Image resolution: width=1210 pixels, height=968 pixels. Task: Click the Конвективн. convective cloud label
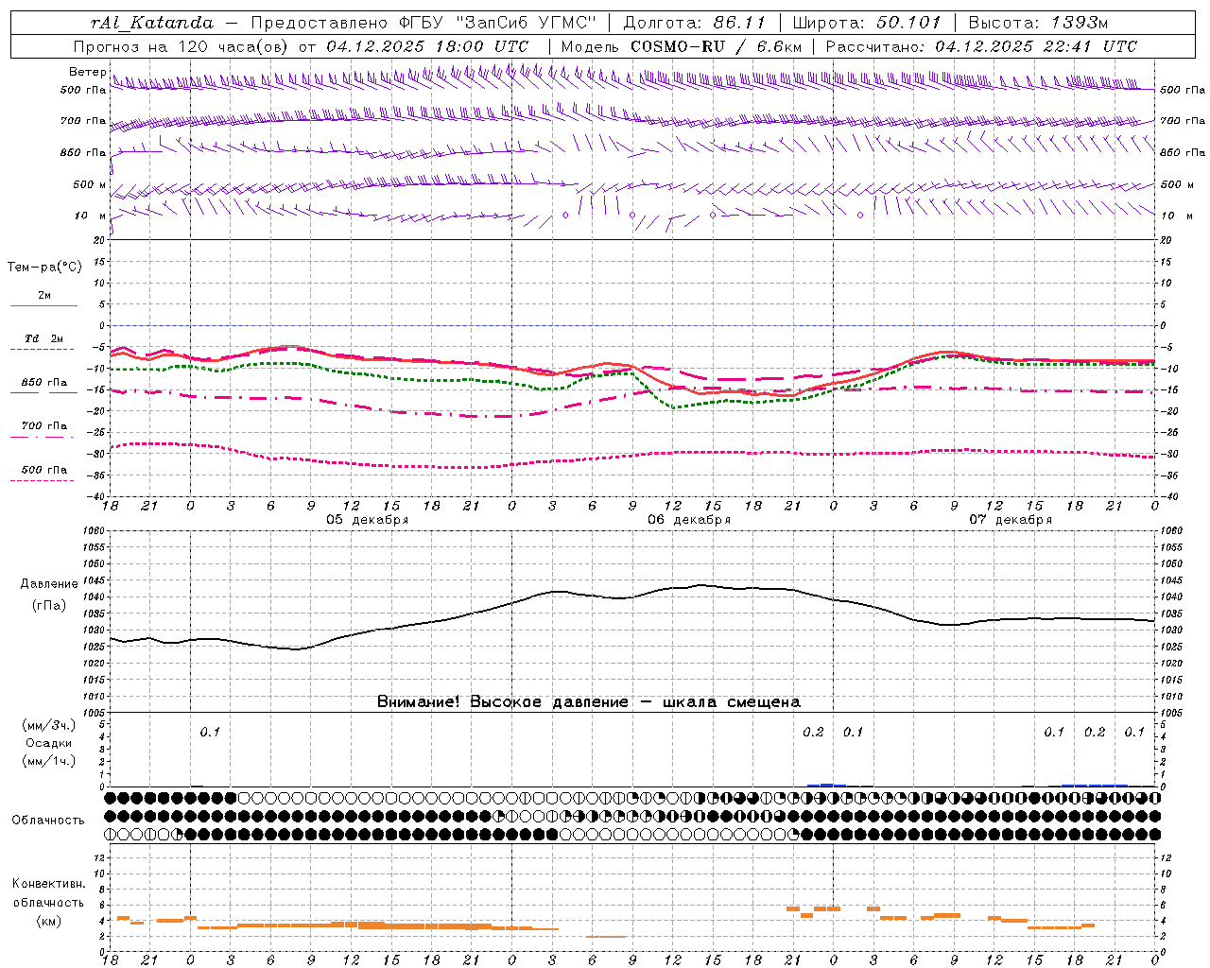(x=48, y=884)
